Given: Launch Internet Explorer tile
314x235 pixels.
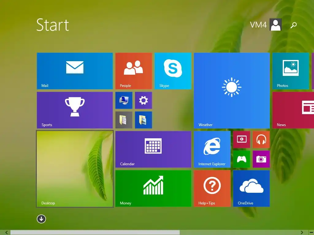Looking at the screenshot, I should click(x=212, y=149).
